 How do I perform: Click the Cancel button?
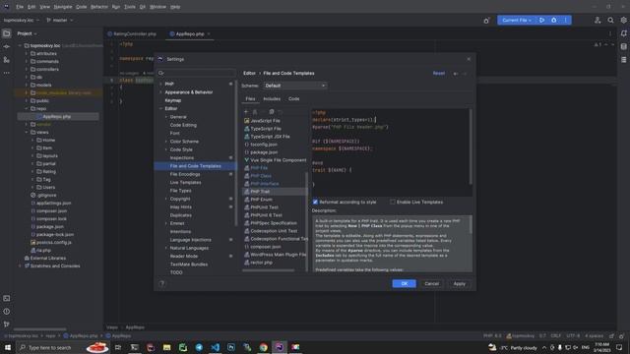(x=432, y=284)
